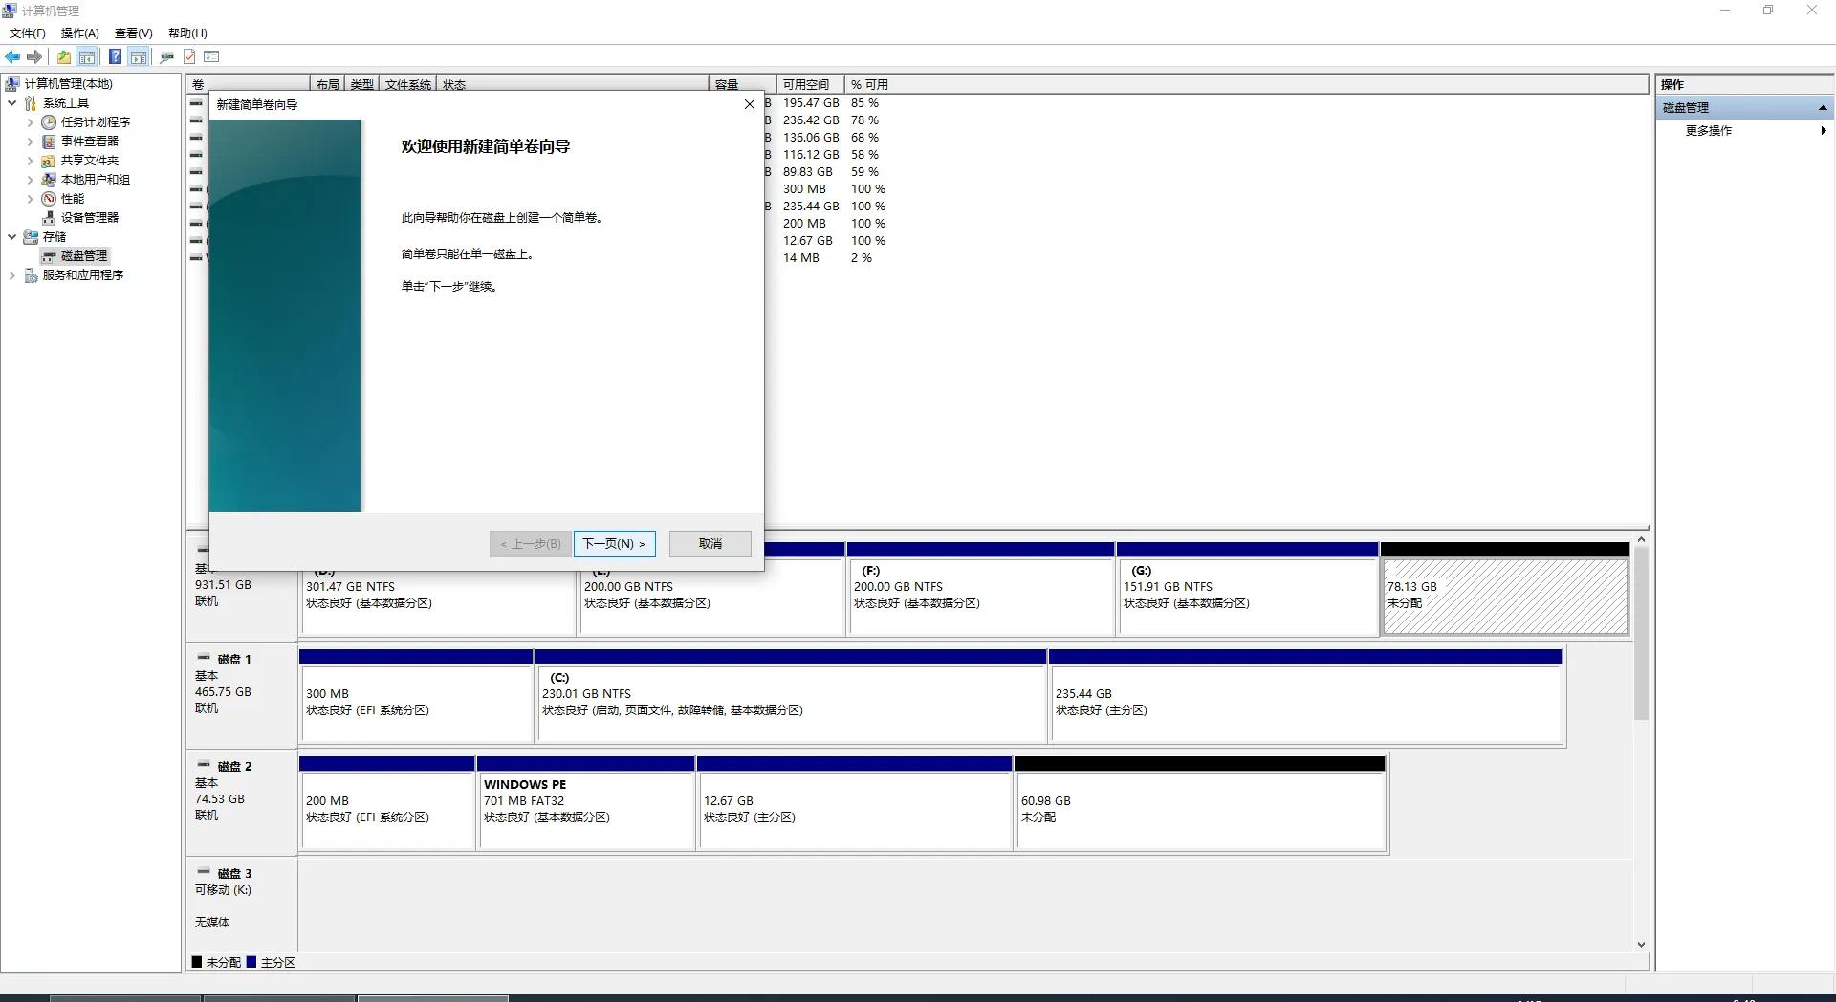Open 性能 in the console tree
The width and height of the screenshot is (1836, 1002).
(73, 199)
